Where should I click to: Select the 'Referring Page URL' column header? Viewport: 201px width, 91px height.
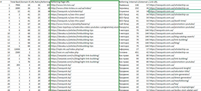[x=84, y=2]
